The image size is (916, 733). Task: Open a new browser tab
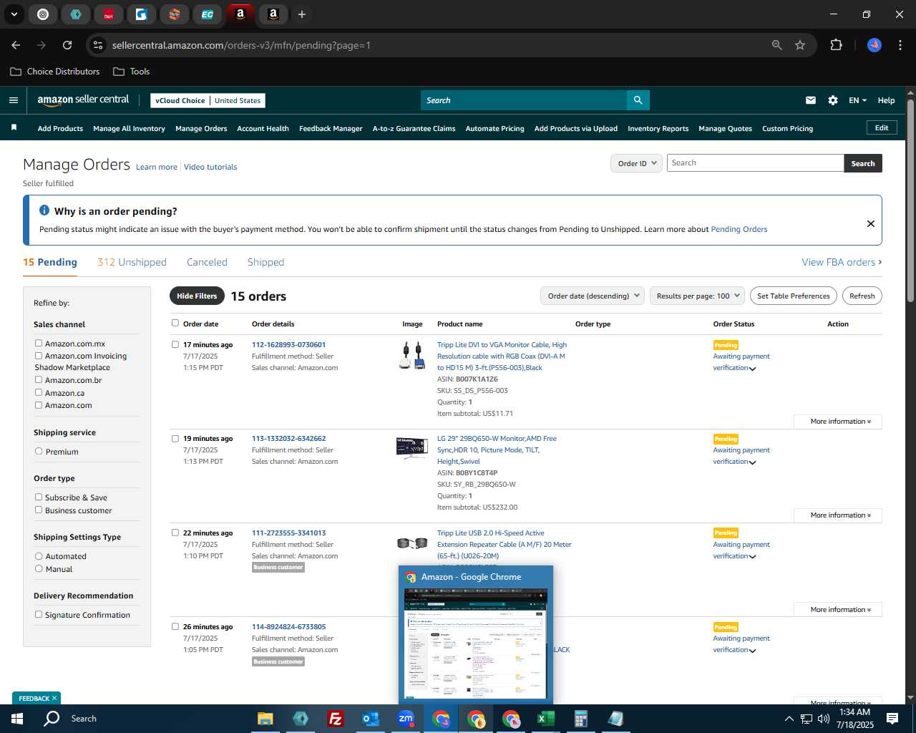click(x=302, y=14)
